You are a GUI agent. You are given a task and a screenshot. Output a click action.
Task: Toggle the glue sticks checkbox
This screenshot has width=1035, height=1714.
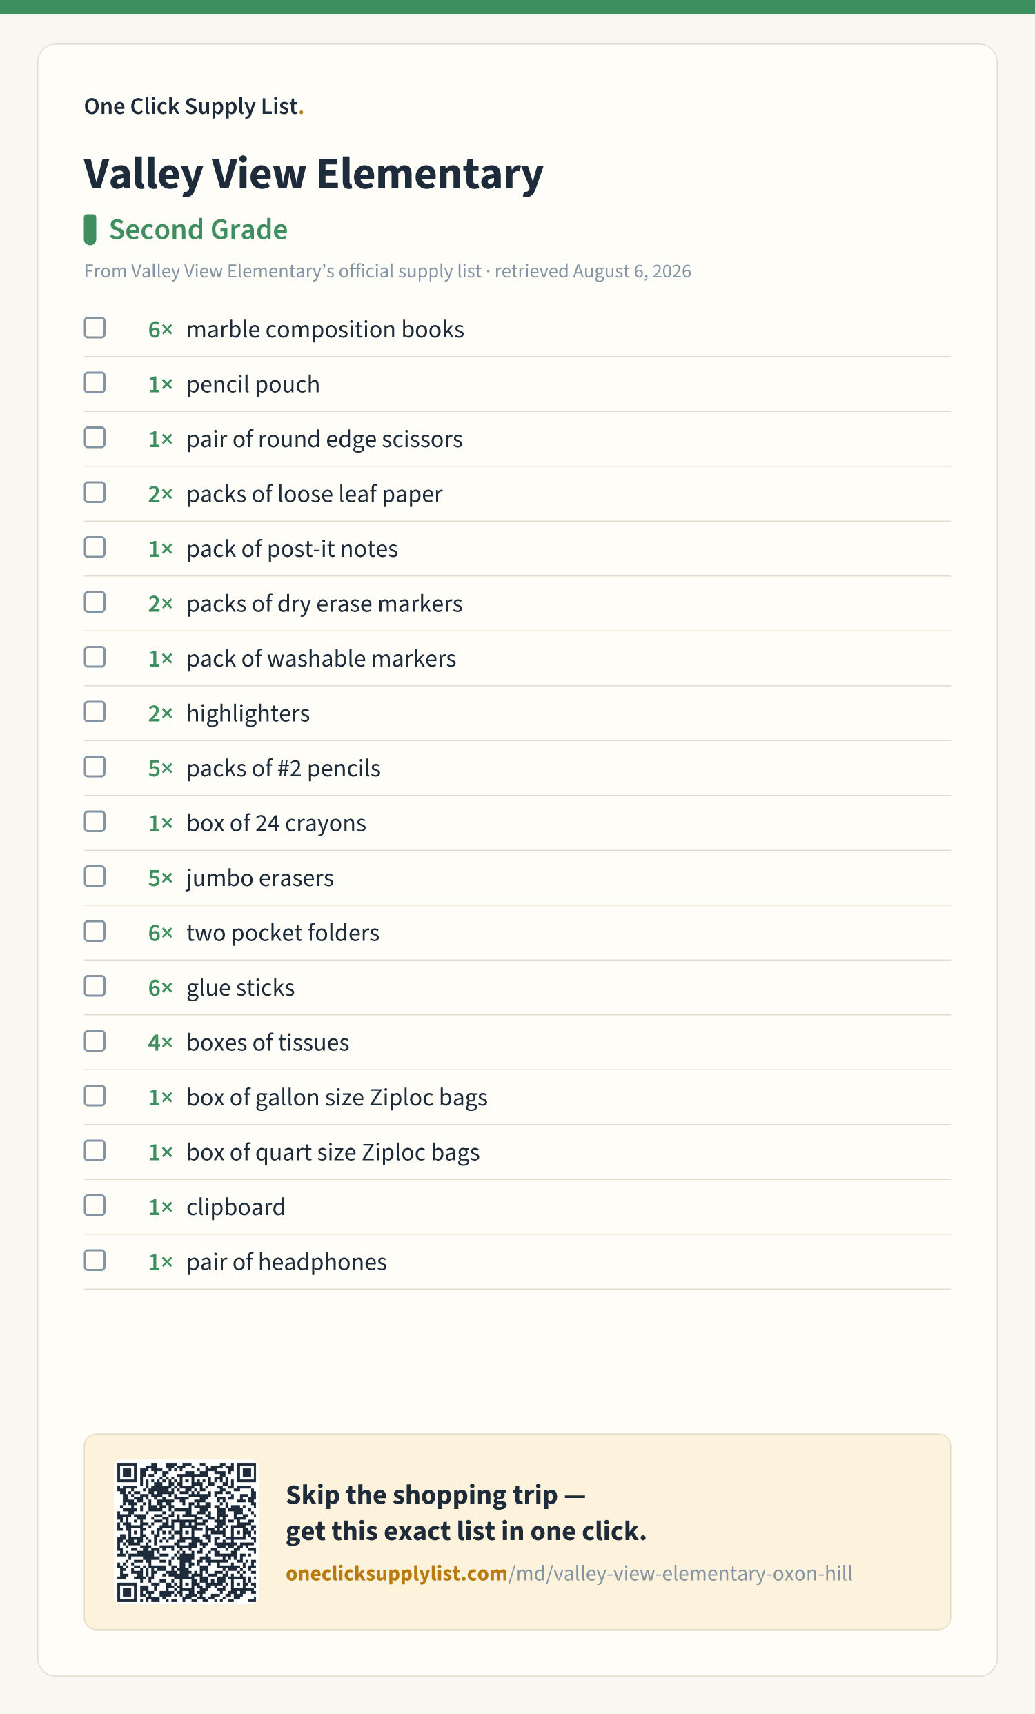(95, 987)
